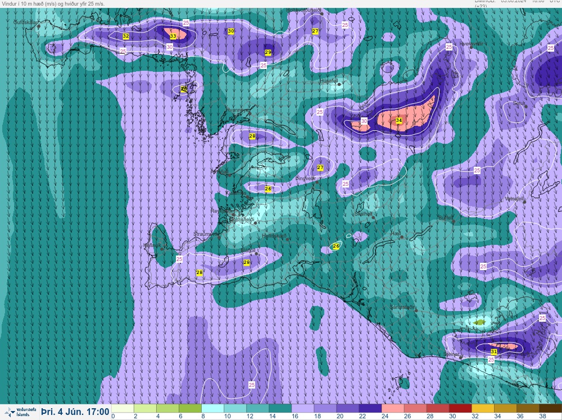Viewport: 562px width, 420px height.
Task: Click the Bláfjöll station label
Action: click(248, 250)
